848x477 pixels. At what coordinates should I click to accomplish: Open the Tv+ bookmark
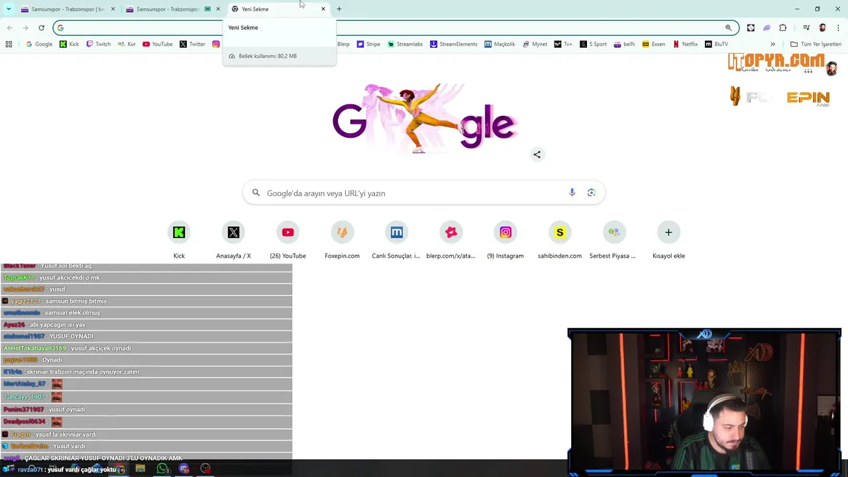563,44
